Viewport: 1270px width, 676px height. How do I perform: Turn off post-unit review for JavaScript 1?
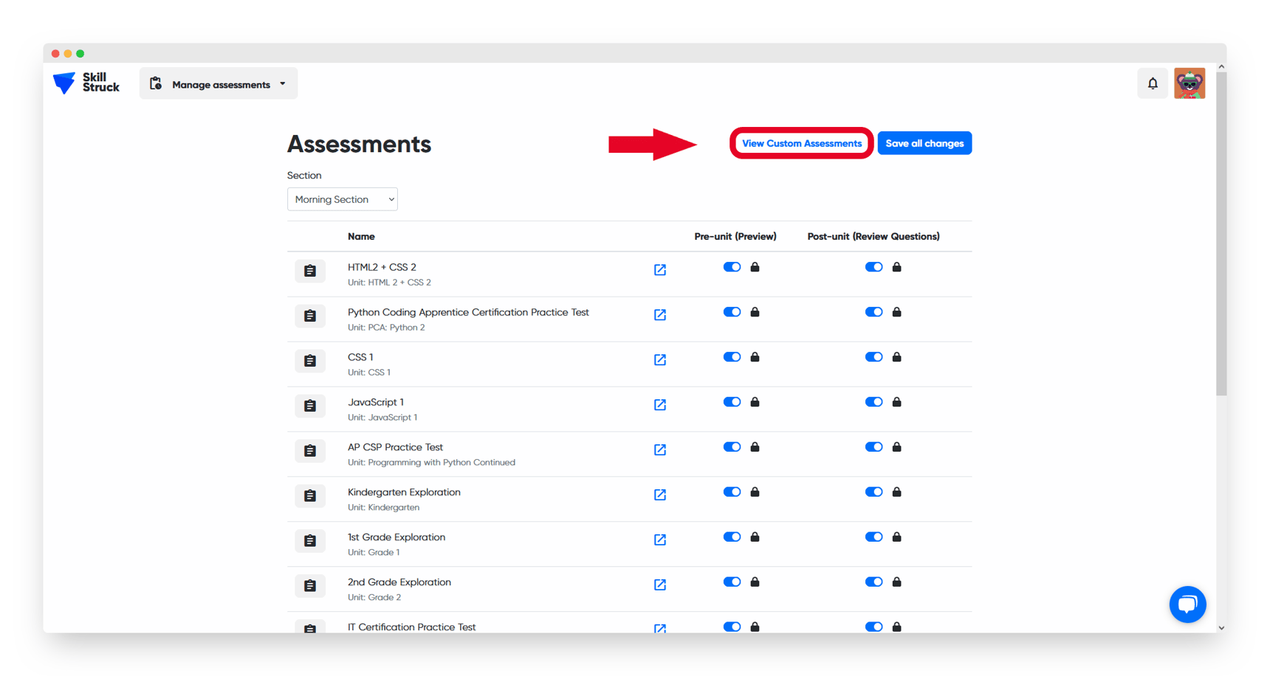[873, 401]
